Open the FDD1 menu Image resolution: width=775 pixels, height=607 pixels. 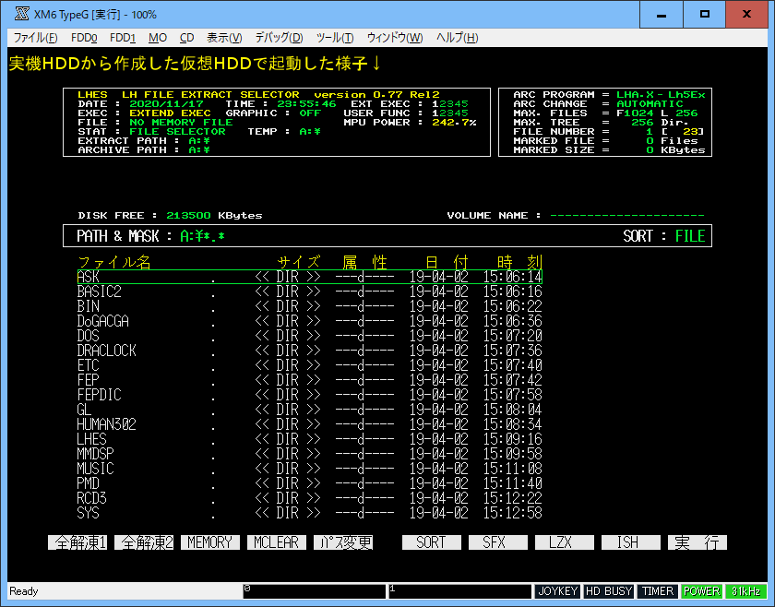123,38
